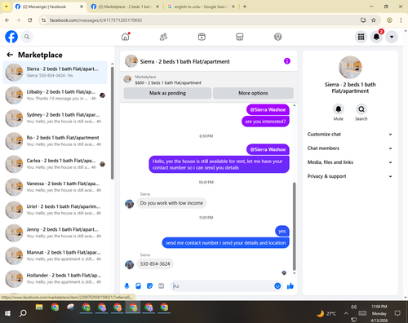Open Sierra conversation in list

click(x=55, y=73)
